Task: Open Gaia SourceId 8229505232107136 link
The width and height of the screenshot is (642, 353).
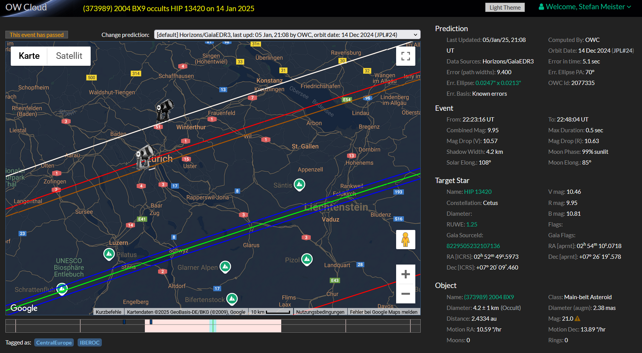Action: point(473,246)
